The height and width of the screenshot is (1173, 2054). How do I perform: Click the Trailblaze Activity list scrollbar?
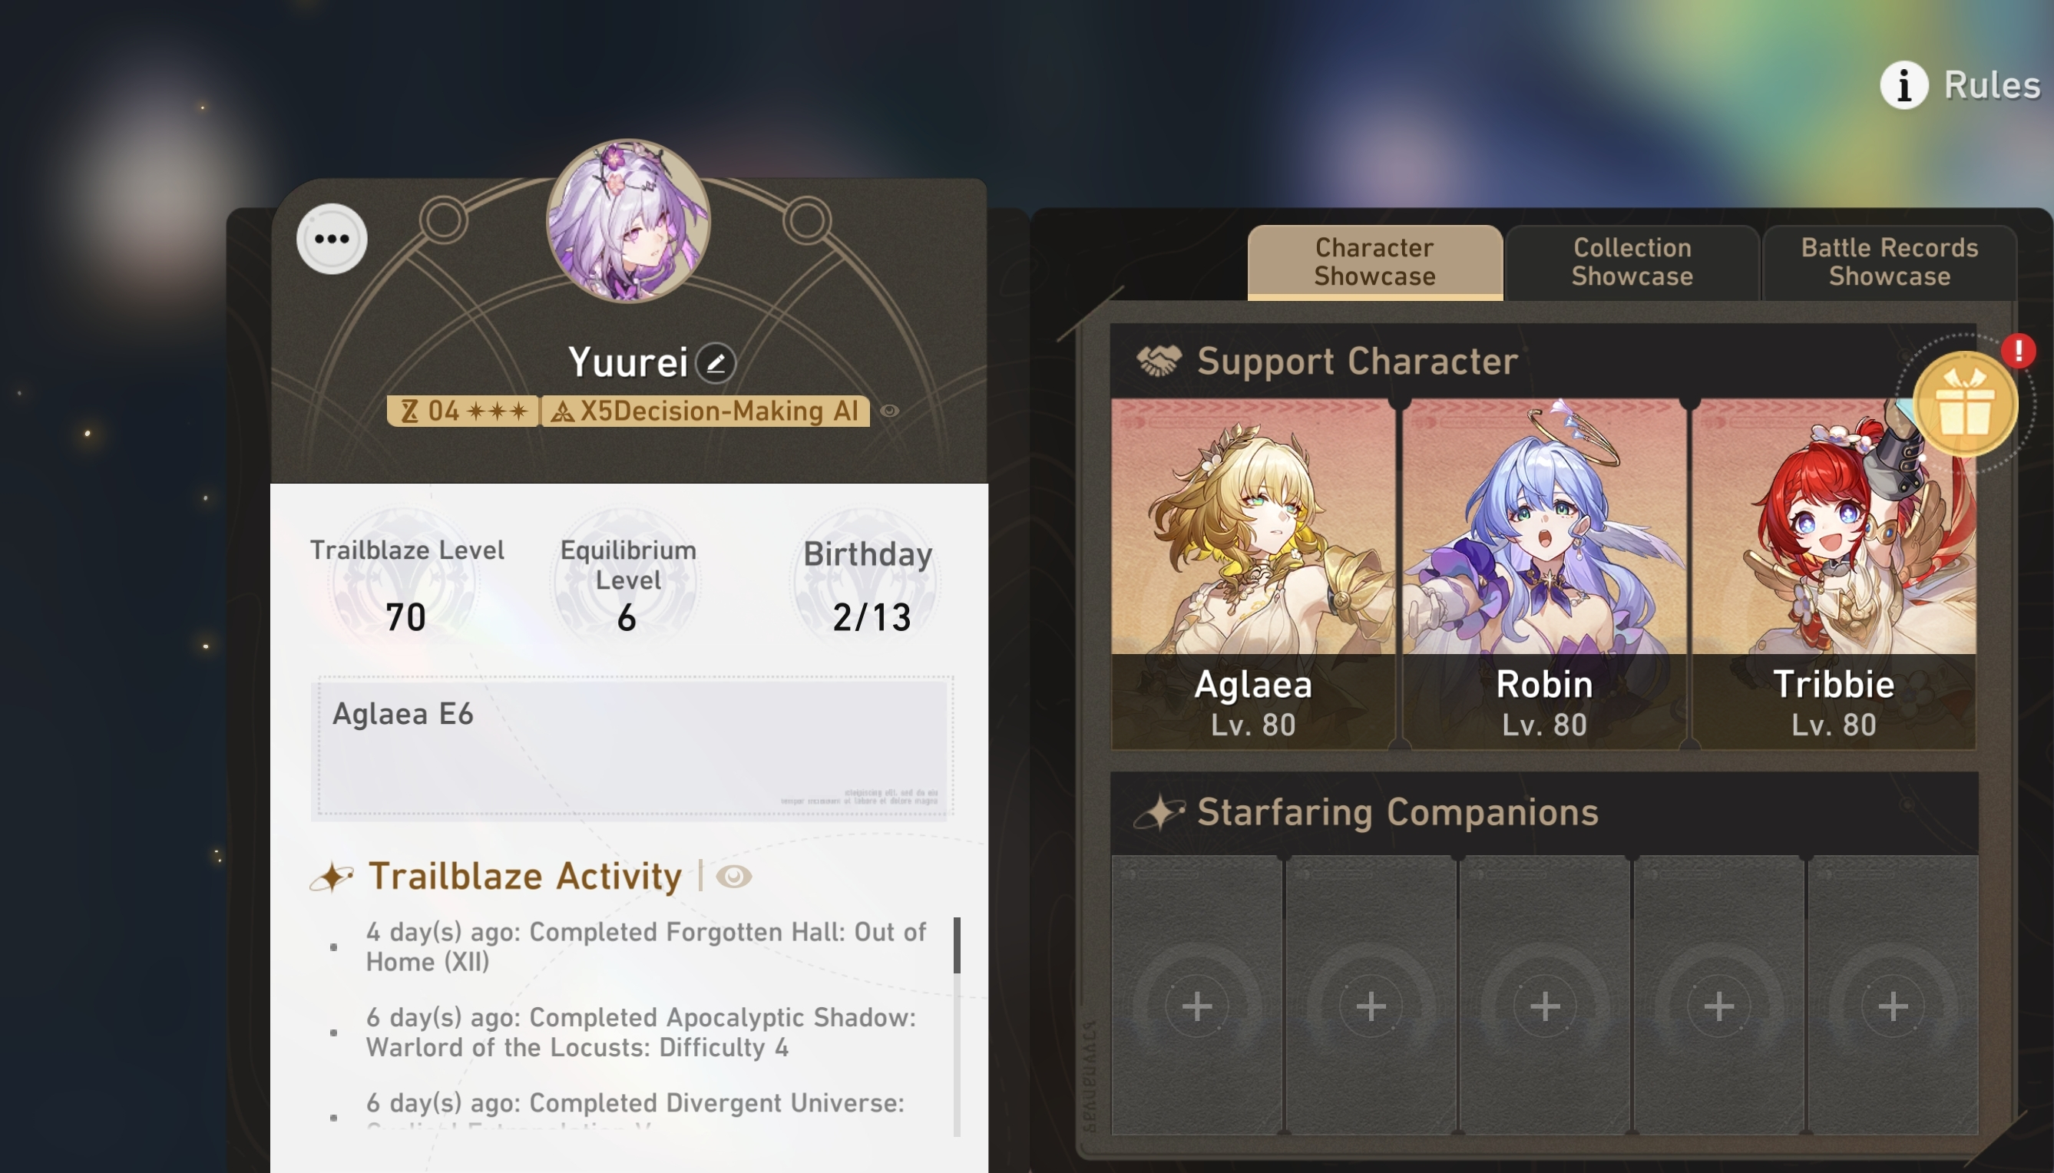[x=957, y=1026]
